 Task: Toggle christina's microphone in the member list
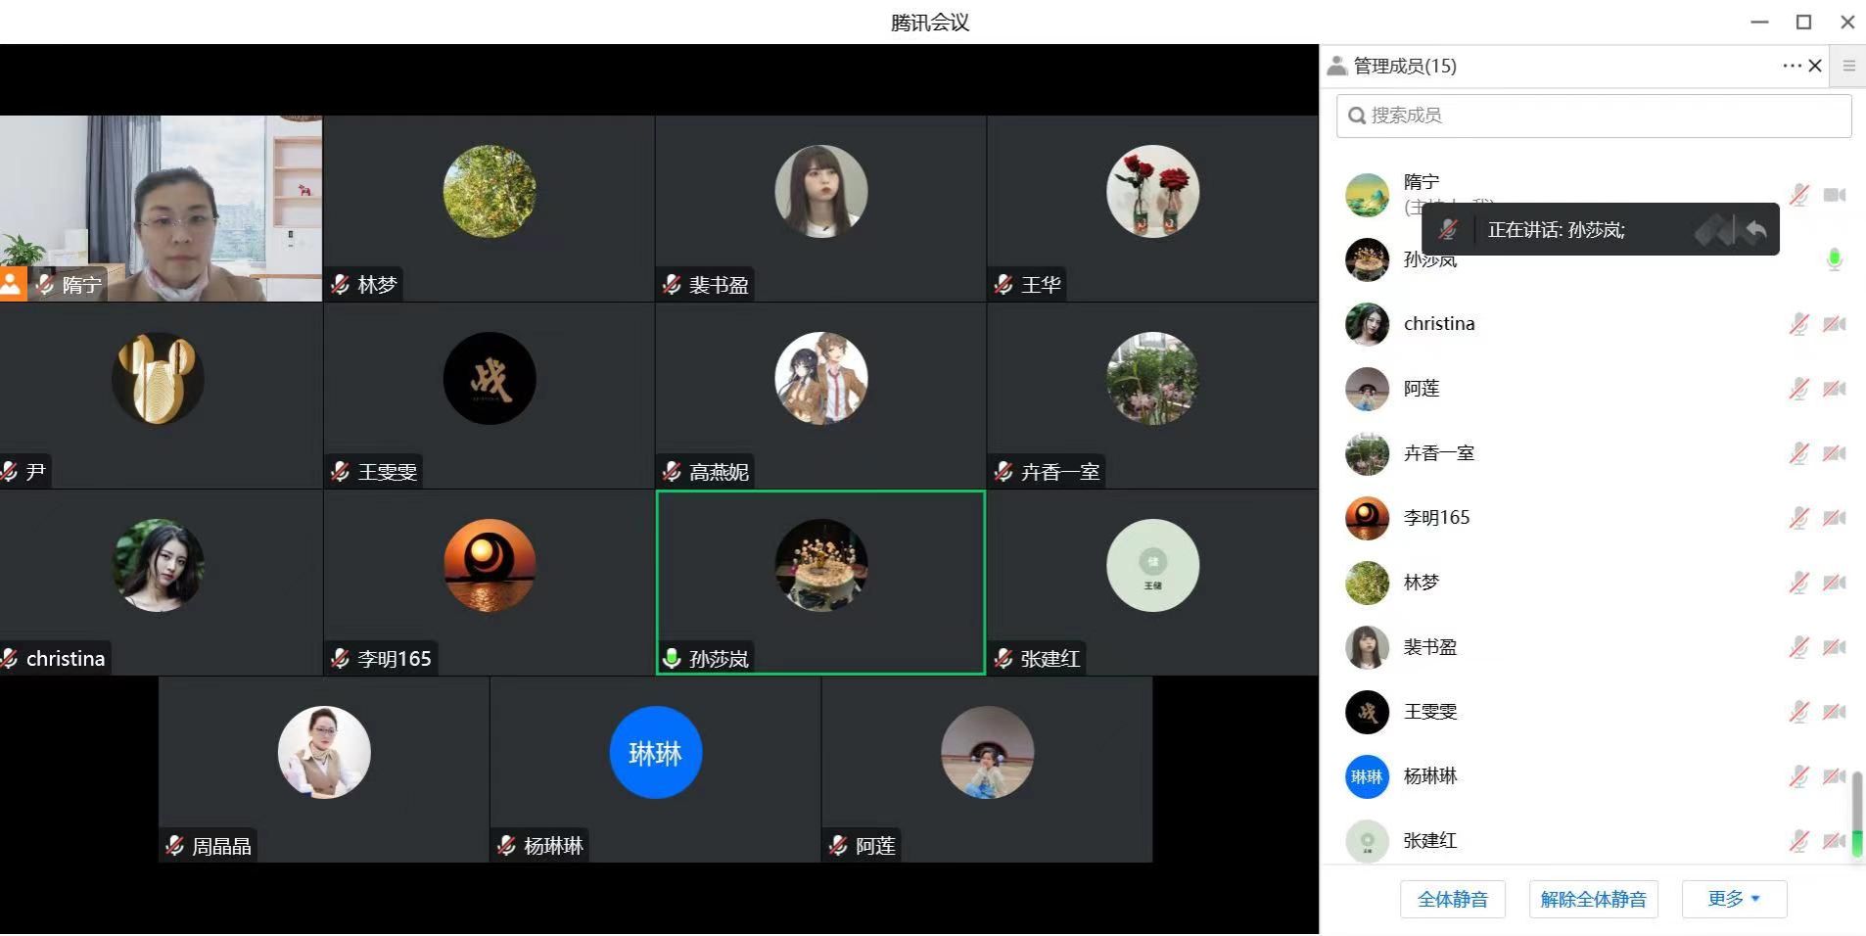pos(1798,324)
